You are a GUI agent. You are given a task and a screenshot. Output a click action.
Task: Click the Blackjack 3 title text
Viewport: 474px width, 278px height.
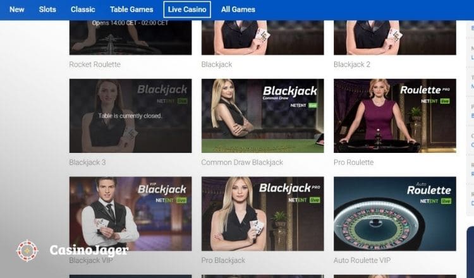point(87,162)
